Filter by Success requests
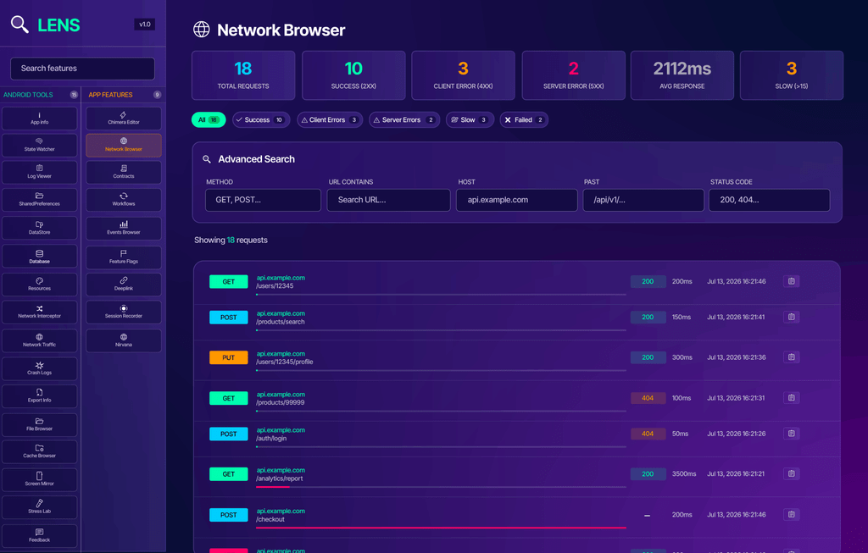The width and height of the screenshot is (868, 553). click(261, 120)
